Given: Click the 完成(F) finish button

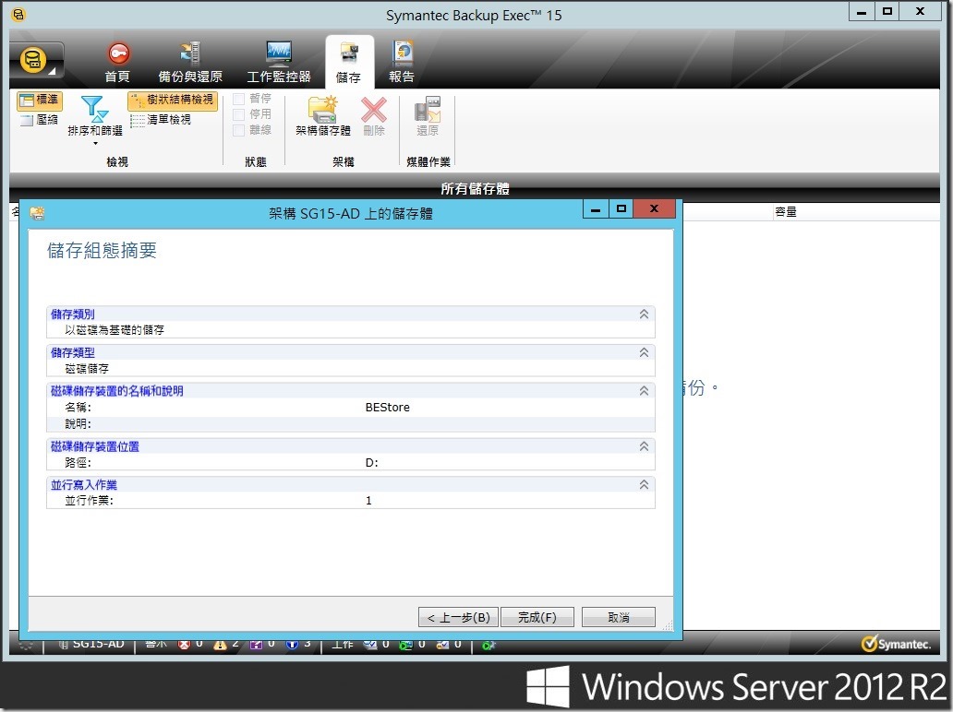Looking at the screenshot, I should [x=537, y=617].
